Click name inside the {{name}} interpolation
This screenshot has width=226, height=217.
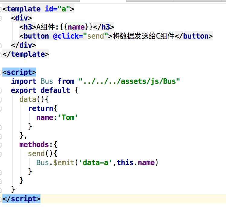pyautogui.click(x=76, y=27)
